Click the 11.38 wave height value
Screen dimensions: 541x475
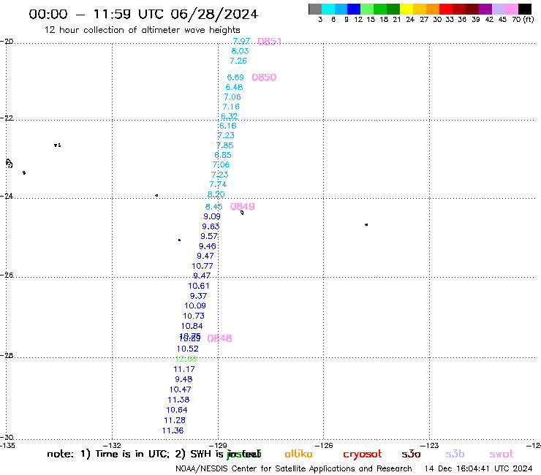tap(178, 400)
